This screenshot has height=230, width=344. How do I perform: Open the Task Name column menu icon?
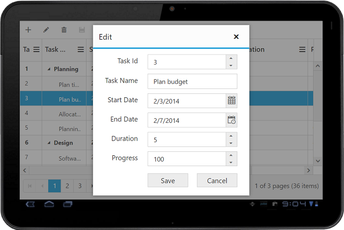81,50
